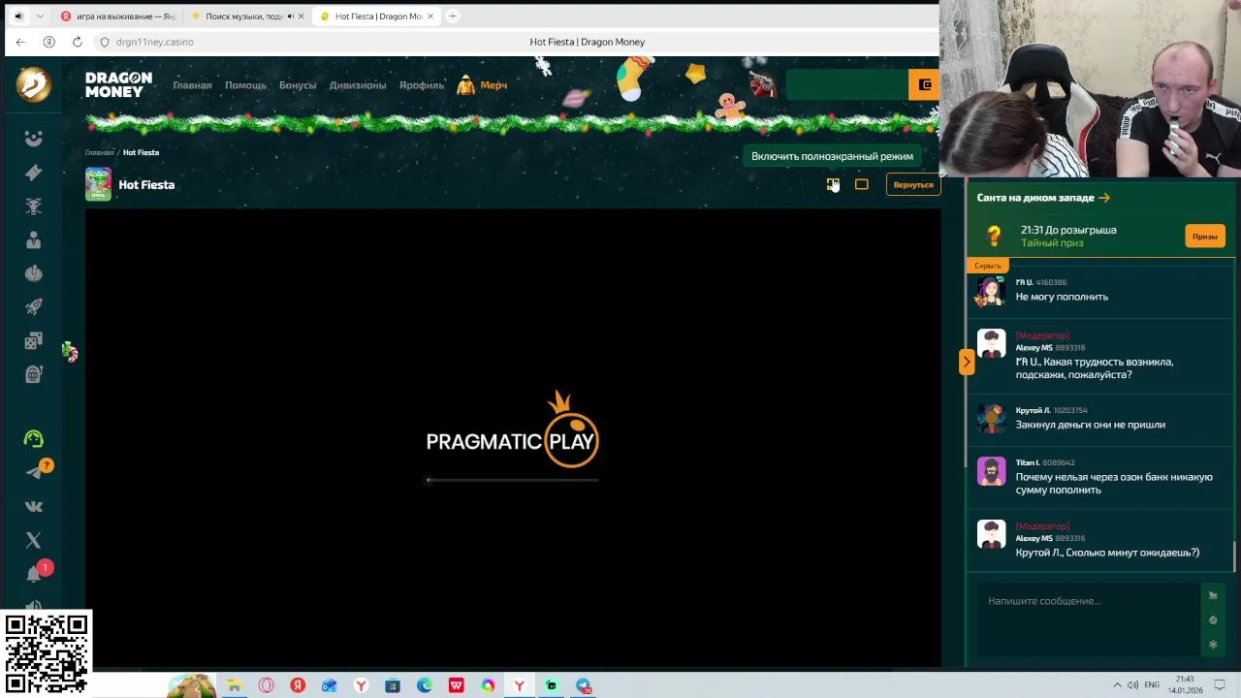Open the dealer person sidebar icon

click(x=34, y=239)
